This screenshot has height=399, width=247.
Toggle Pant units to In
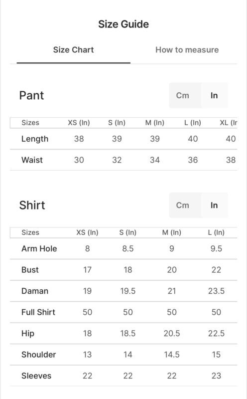coord(214,95)
